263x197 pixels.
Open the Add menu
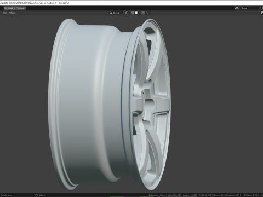pos(4,13)
